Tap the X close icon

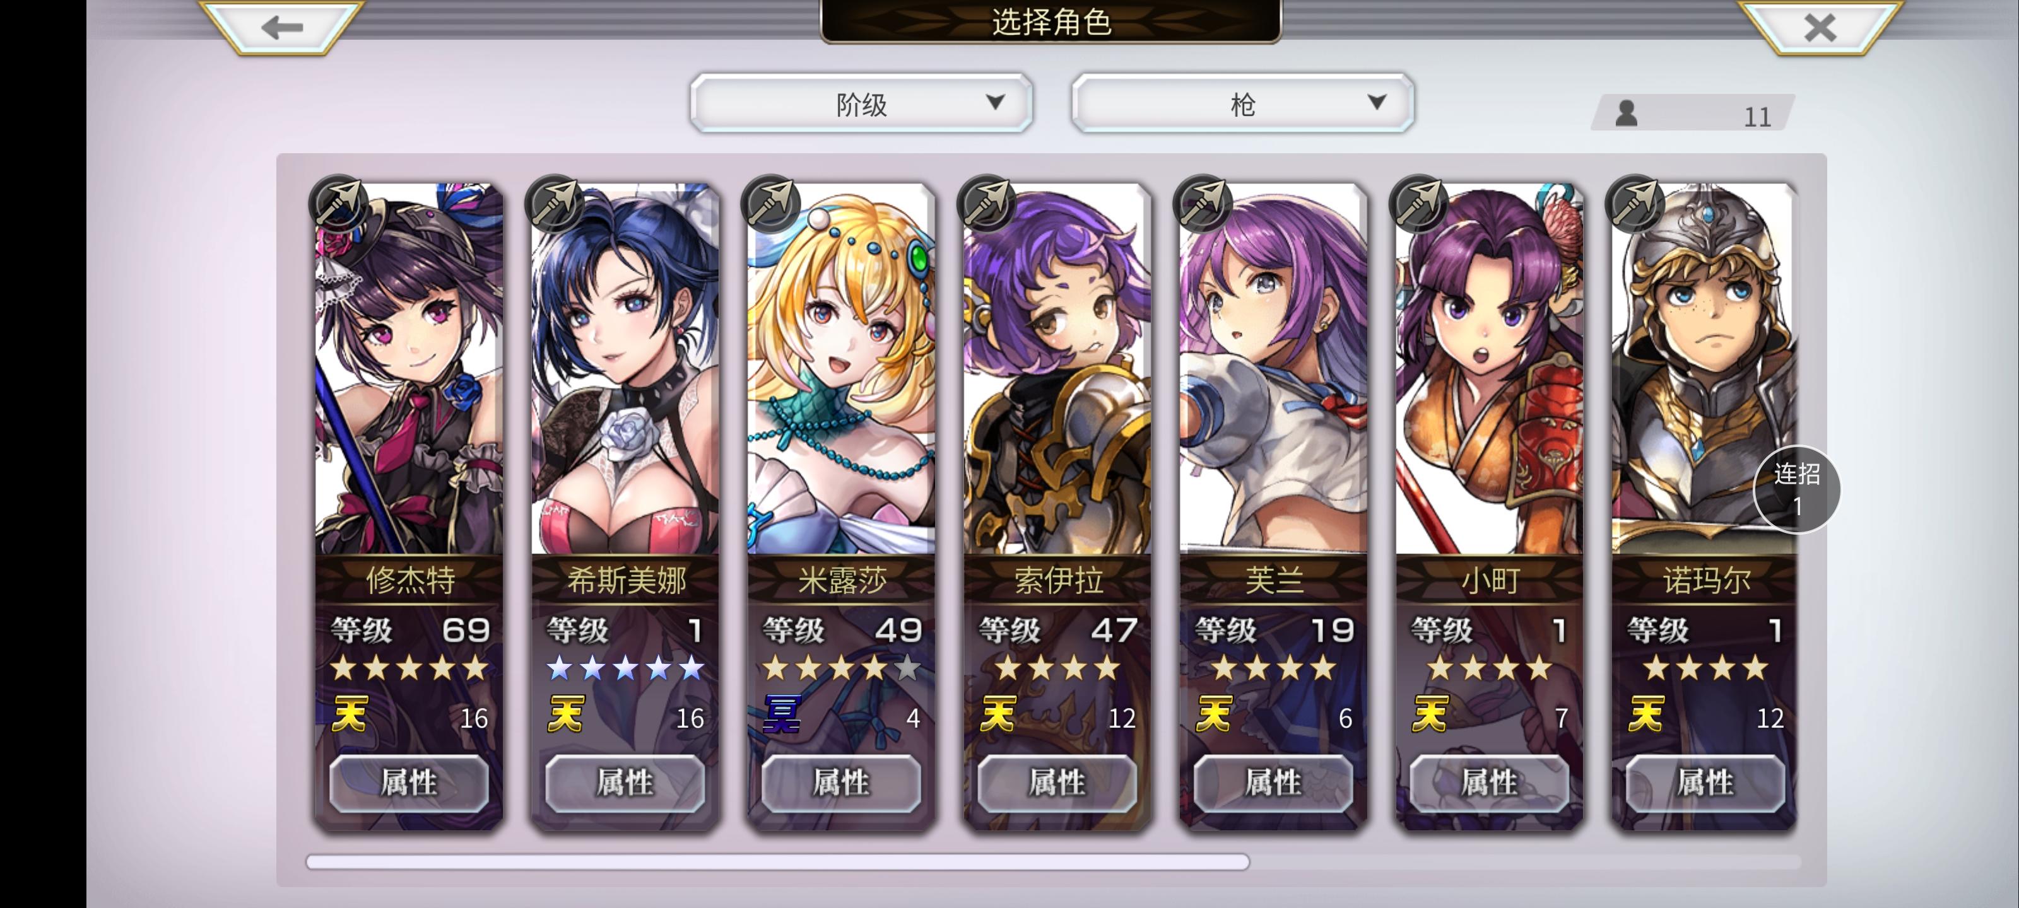1819,27
